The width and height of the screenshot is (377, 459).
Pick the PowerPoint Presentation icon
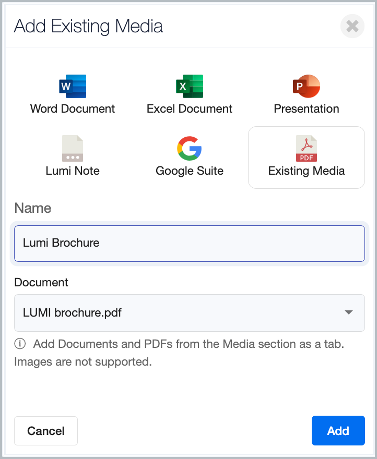[307, 86]
